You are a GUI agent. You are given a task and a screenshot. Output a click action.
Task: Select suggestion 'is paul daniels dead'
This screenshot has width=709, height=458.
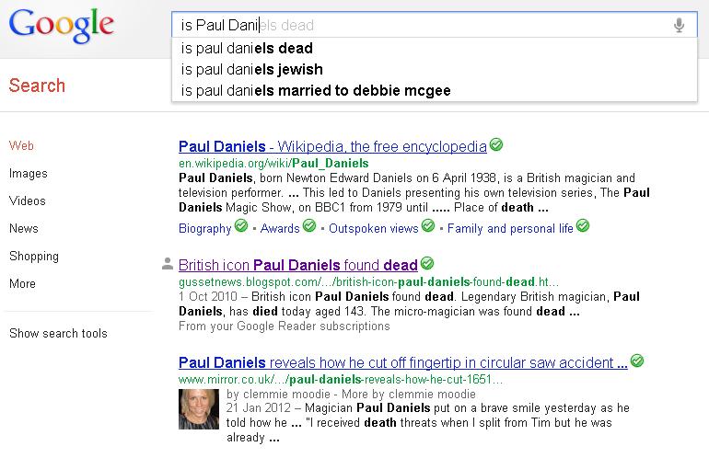click(434, 49)
